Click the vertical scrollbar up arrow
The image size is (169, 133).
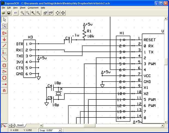coord(166,19)
